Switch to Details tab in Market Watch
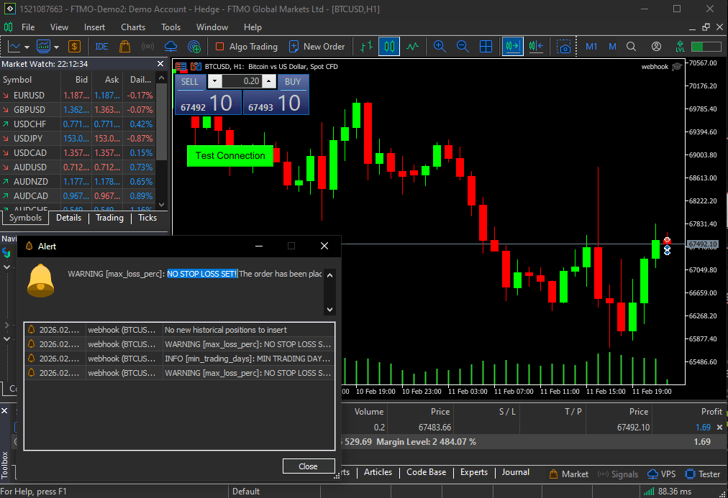 click(69, 218)
